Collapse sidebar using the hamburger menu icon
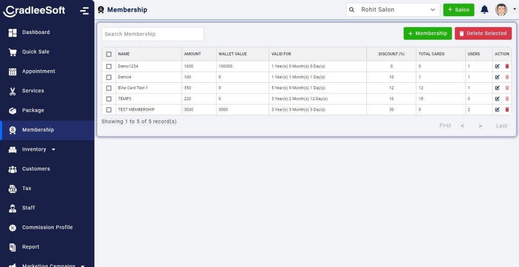Screen dimensions: 519x267 click(x=84, y=11)
